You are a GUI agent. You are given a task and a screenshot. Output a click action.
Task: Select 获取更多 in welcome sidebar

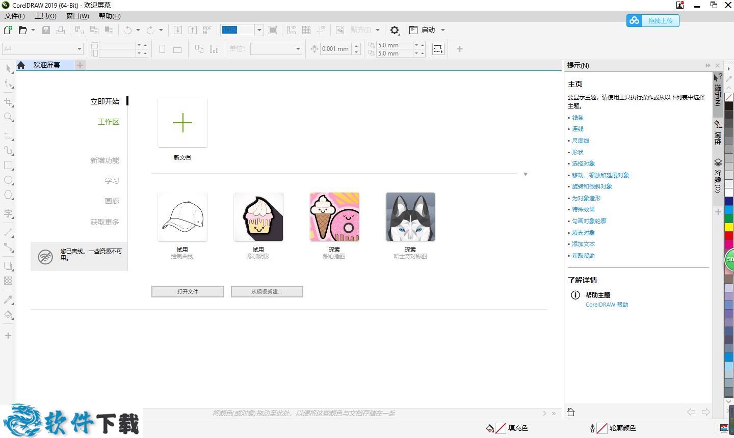click(104, 222)
